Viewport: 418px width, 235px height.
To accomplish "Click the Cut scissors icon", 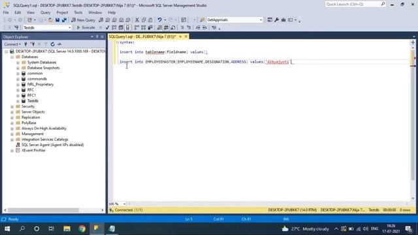I will (x=137, y=20).
